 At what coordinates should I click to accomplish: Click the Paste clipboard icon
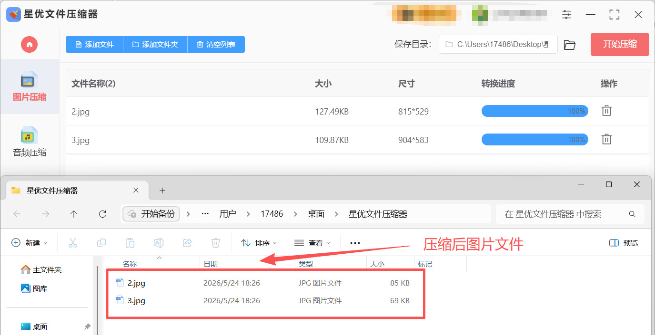coord(130,243)
